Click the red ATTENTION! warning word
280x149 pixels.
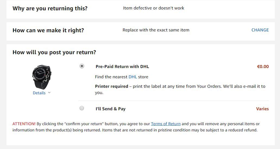coord(24,124)
